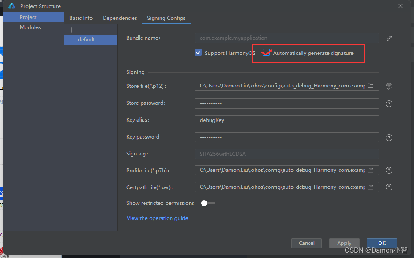Image resolution: width=414 pixels, height=258 pixels.
Task: Open the View the operation guide link
Action: [157, 218]
